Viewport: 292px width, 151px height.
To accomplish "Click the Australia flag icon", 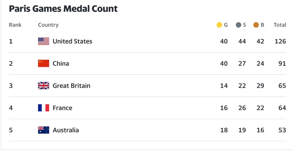I will click(43, 130).
